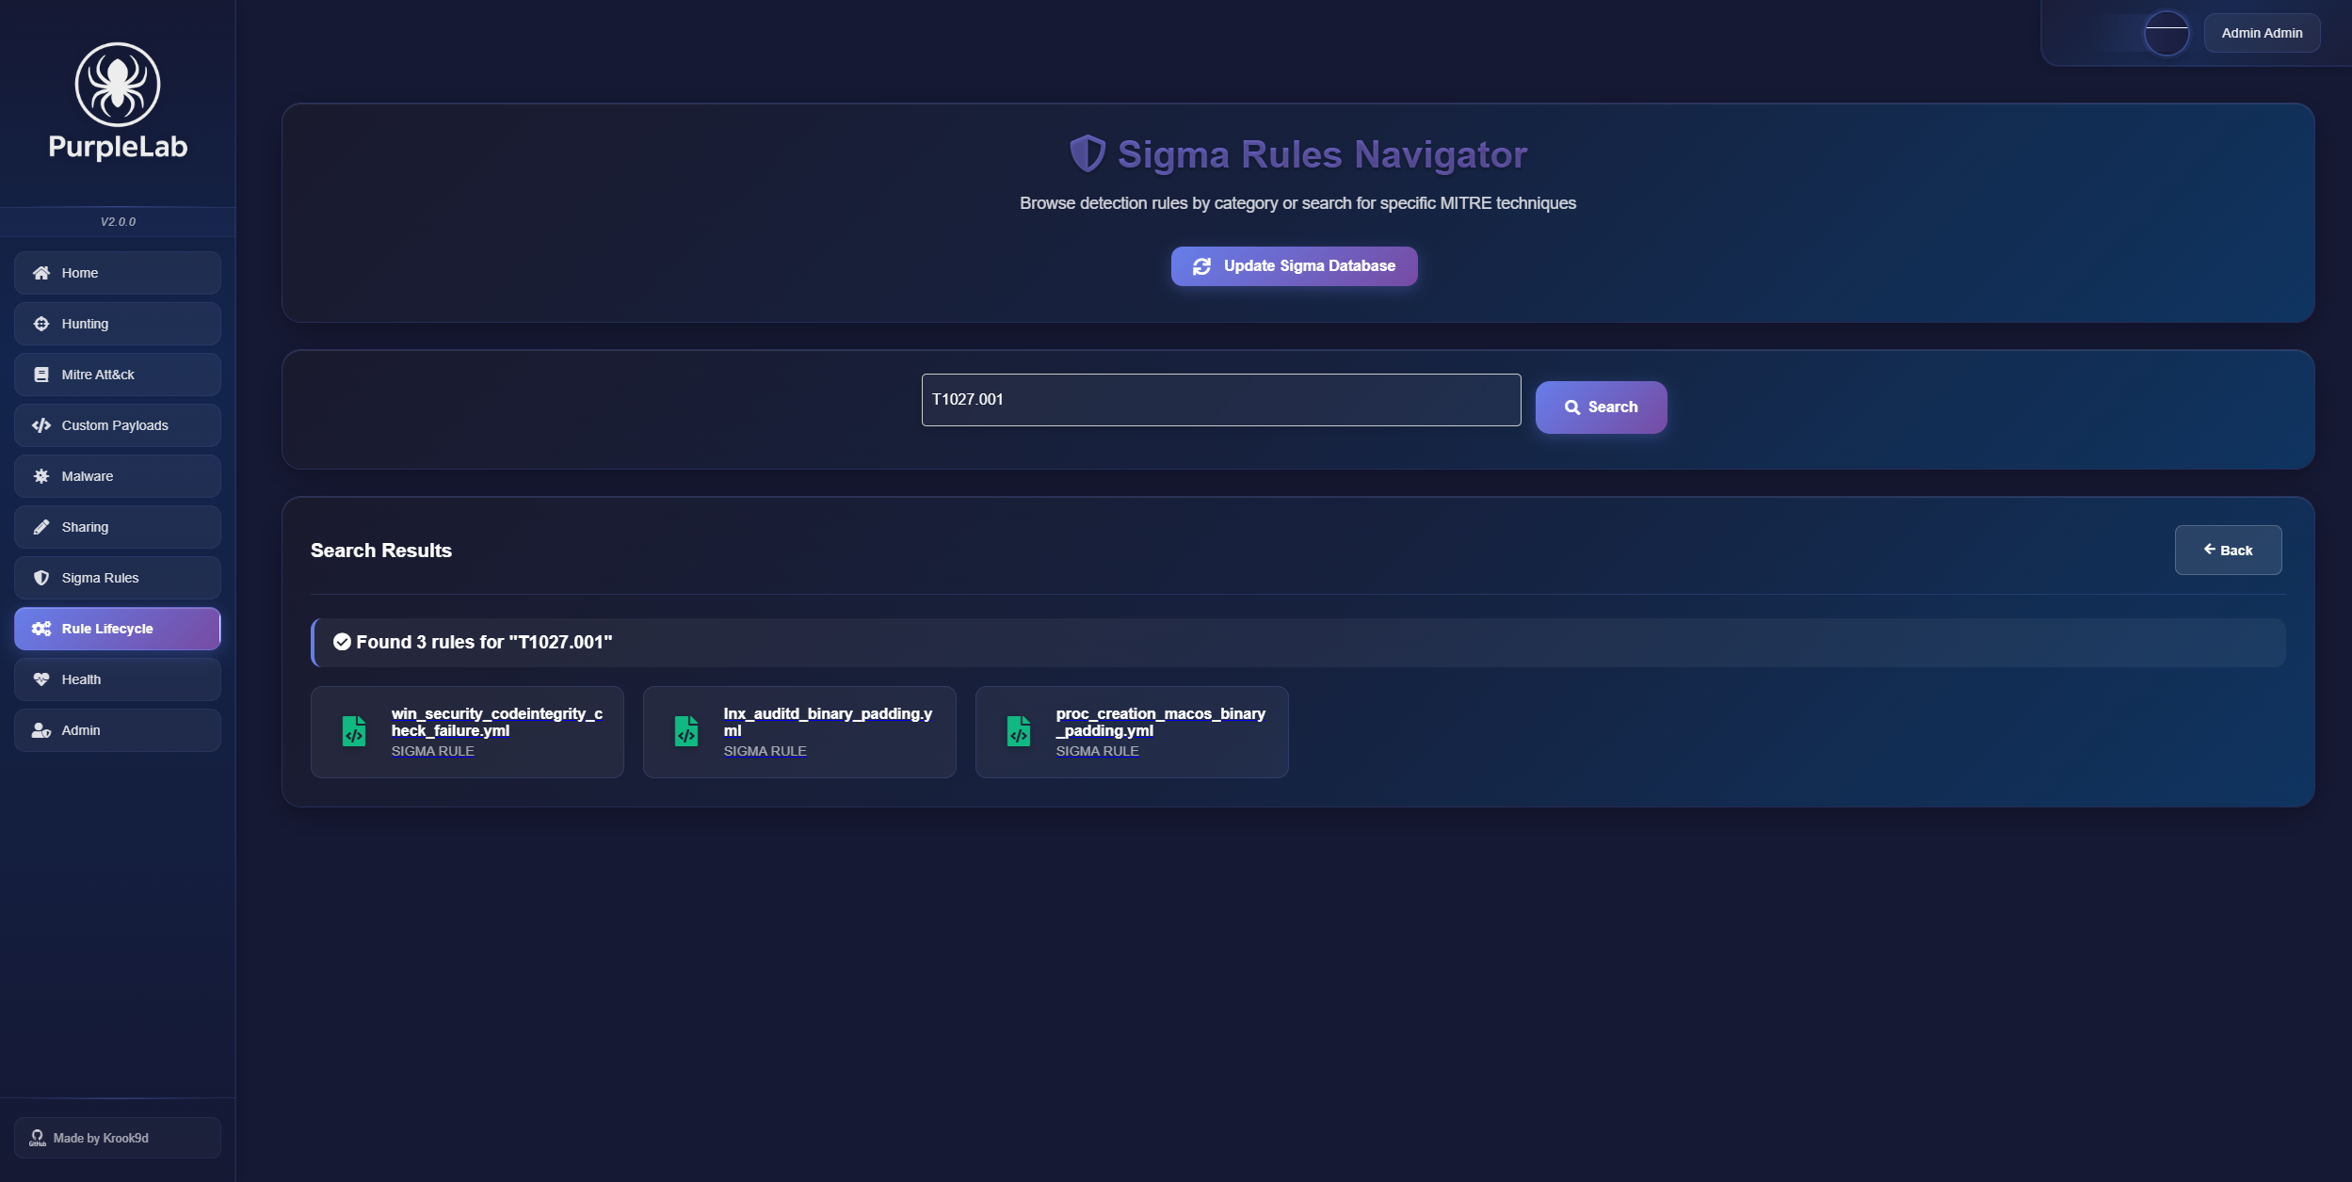Click the Sigma Rules Navigator title
Image resolution: width=2352 pixels, height=1182 pixels.
[1322, 154]
